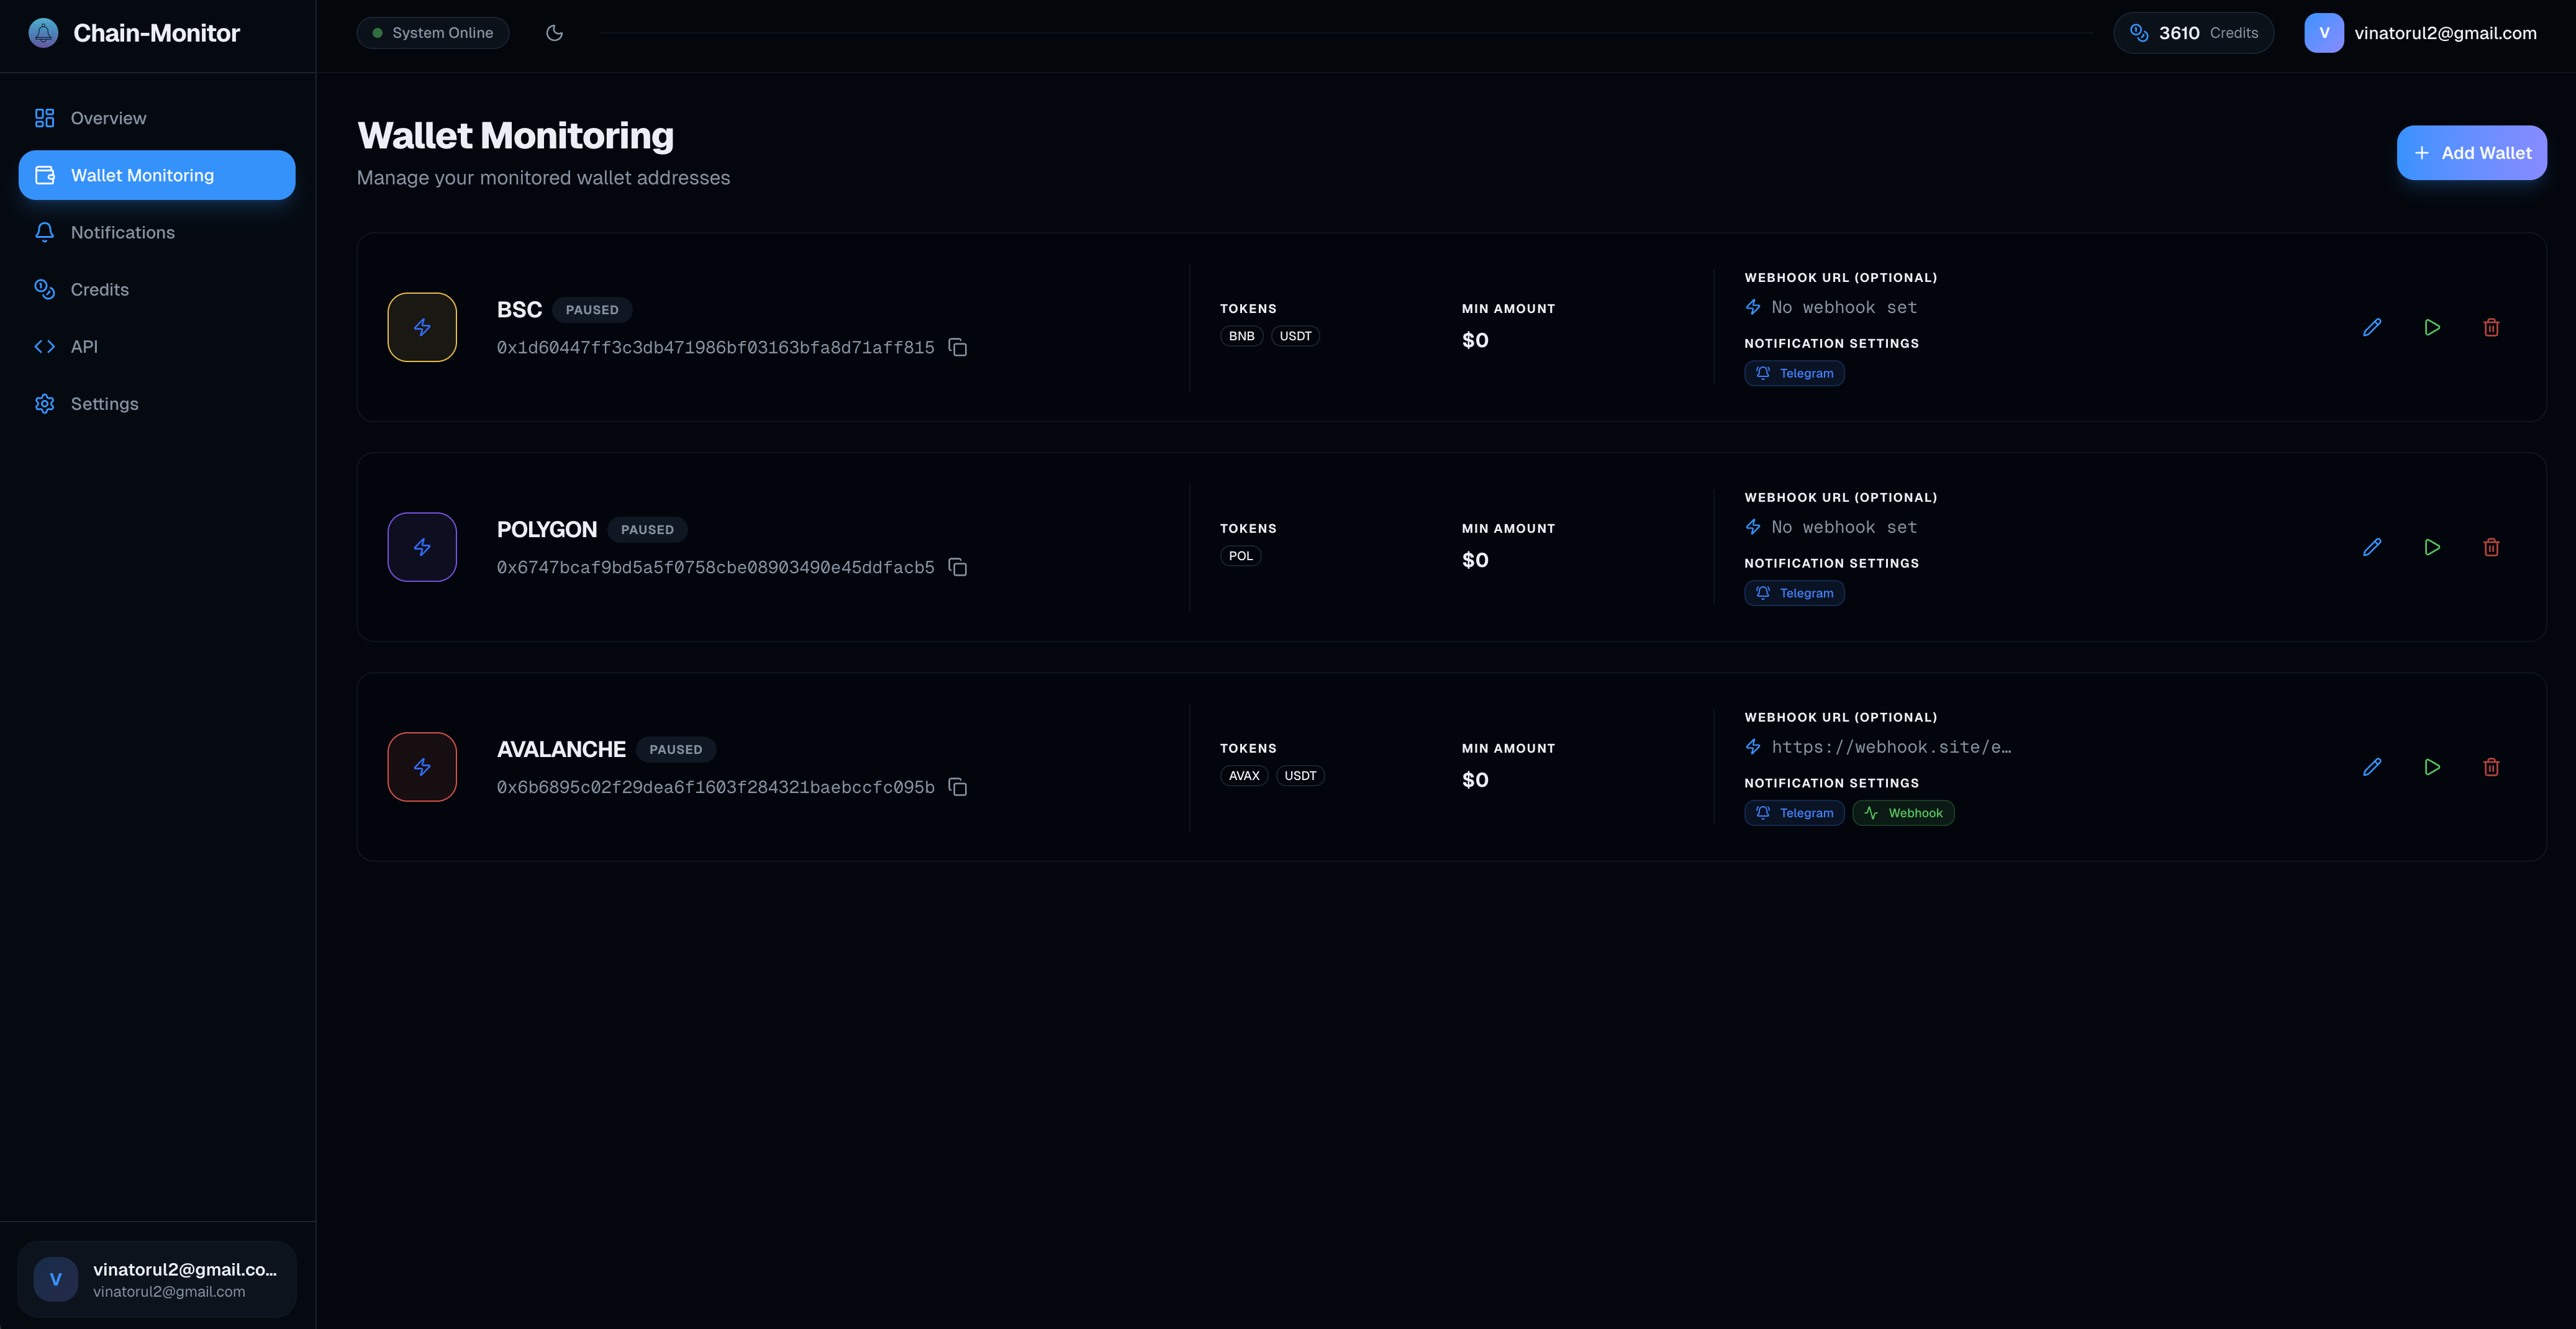Click the Add Wallet button
The image size is (2576, 1329).
[2471, 153]
